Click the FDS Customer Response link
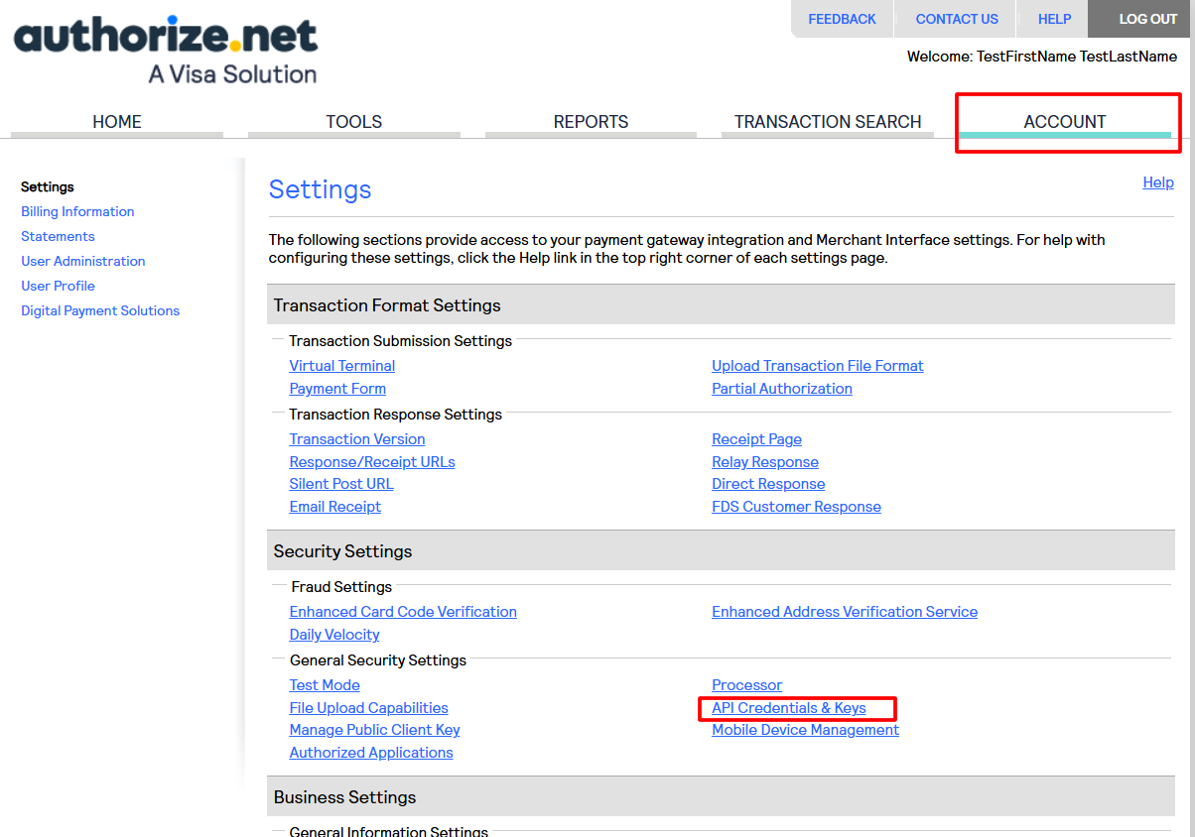The image size is (1195, 837). [796, 507]
